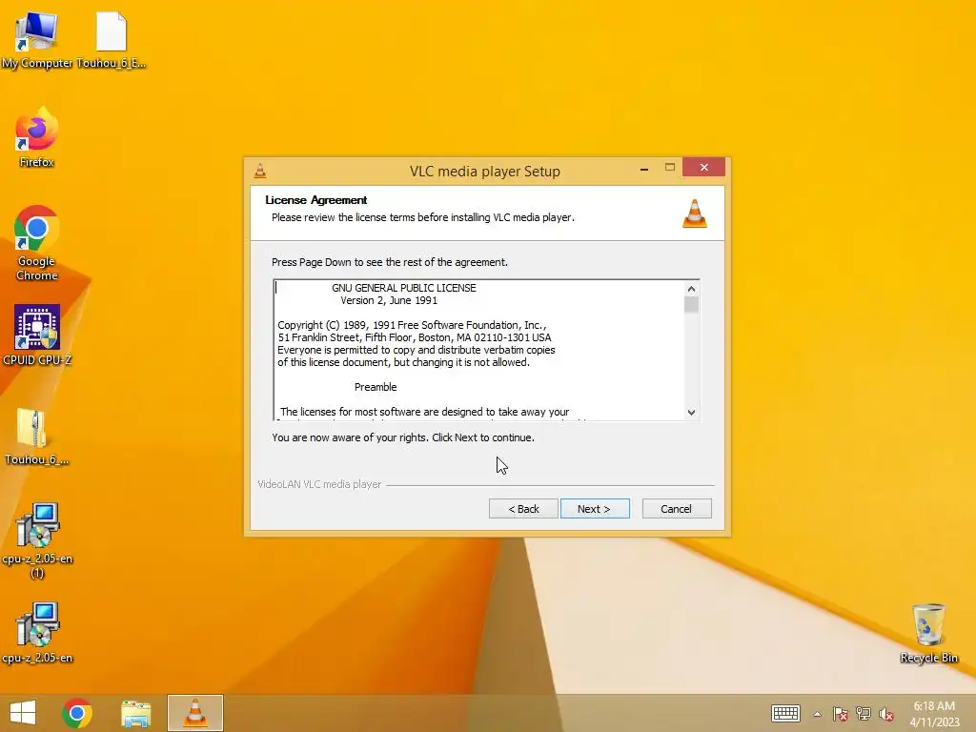Open the touch keyboard tray icon
Viewport: 976px width, 732px height.
click(x=785, y=713)
